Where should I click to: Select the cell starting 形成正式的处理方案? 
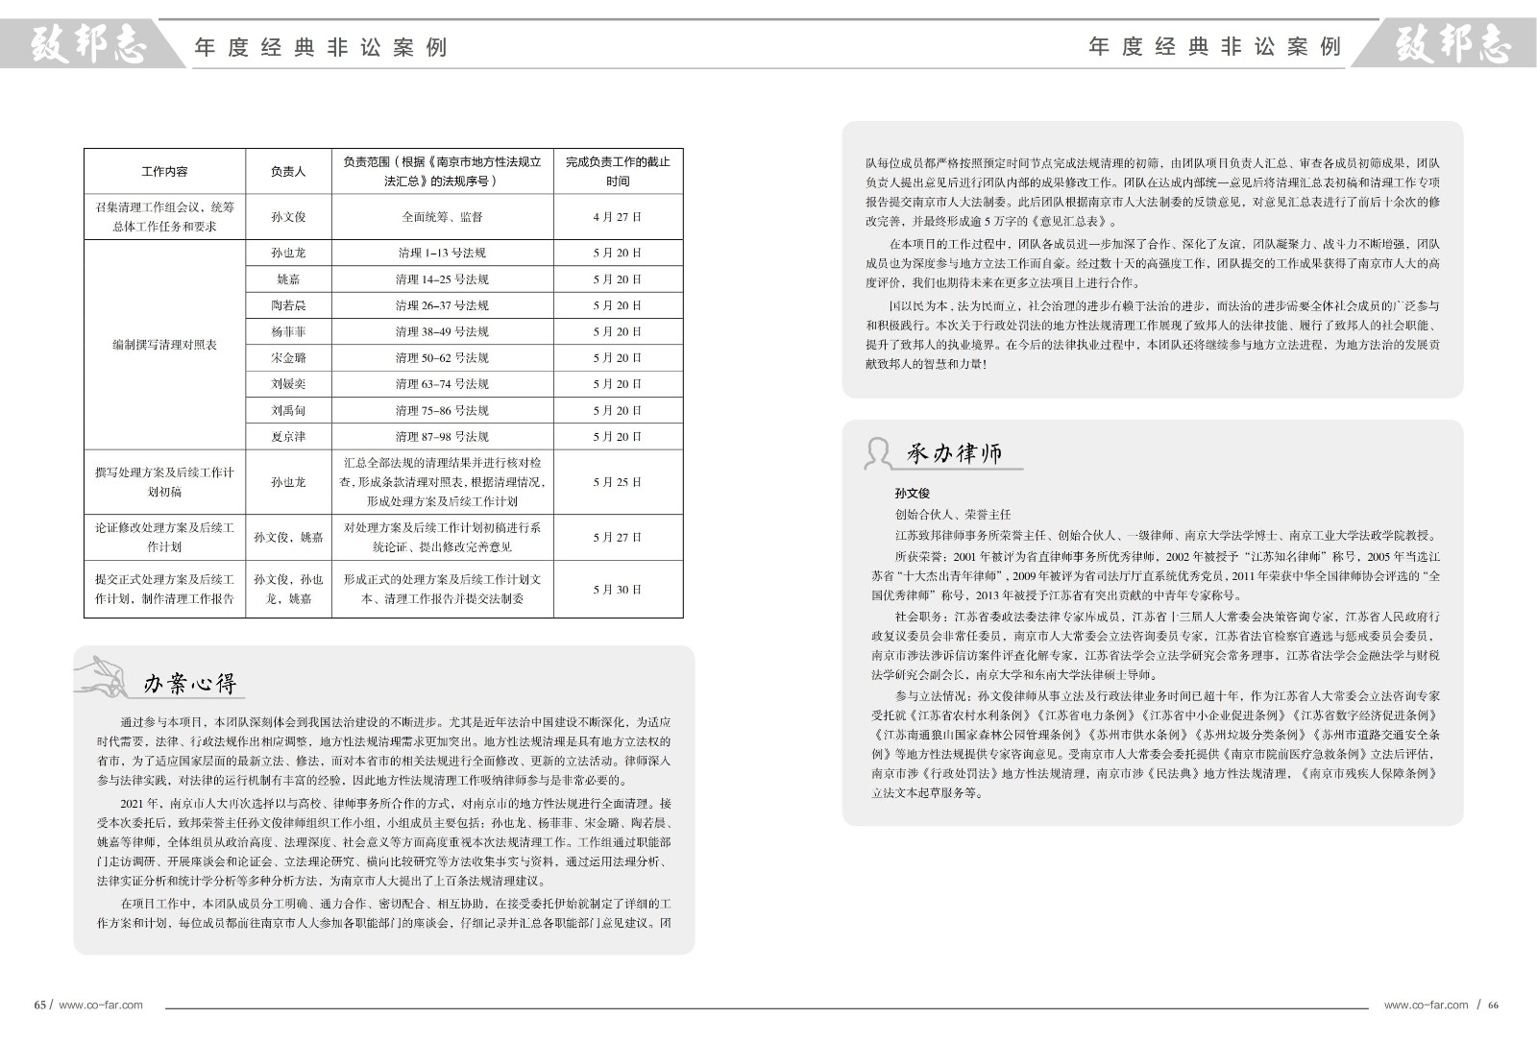[442, 589]
